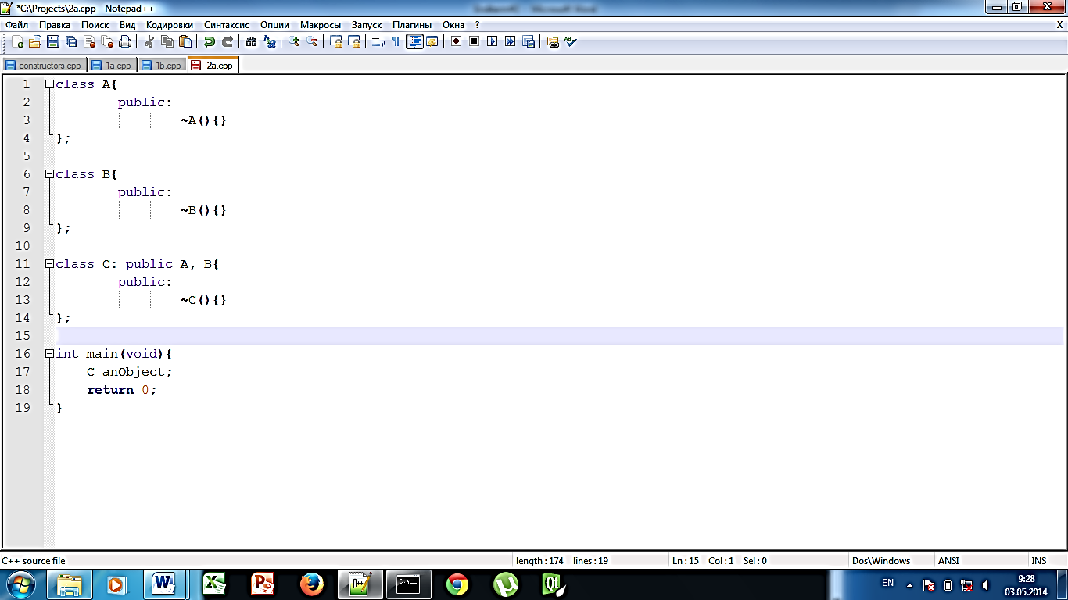This screenshot has width=1068, height=600.
Task: Paste clipboard with the Paste icon
Action: coord(185,41)
